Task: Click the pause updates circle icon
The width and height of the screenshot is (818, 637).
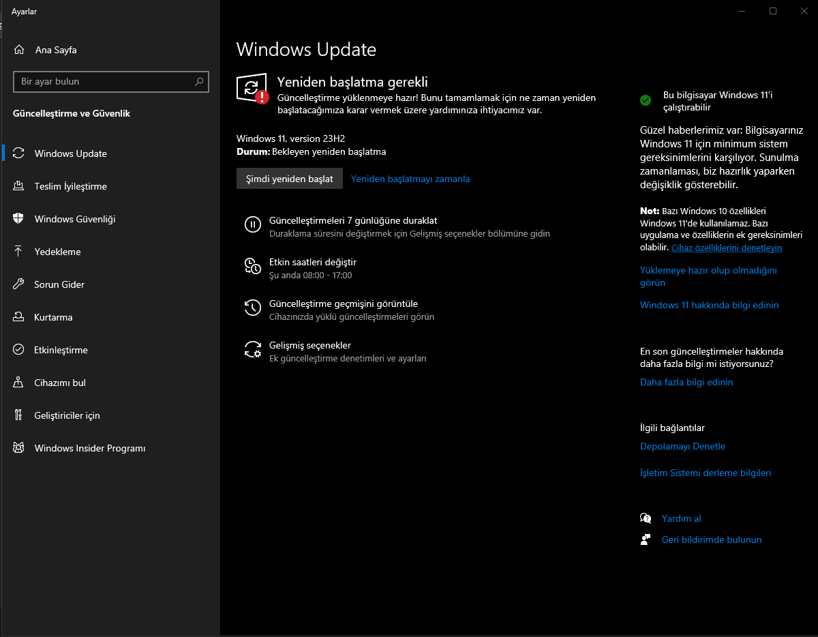Action: (x=253, y=224)
